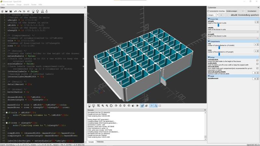Open the Ansicht menu
This screenshot has width=260, height=146.
26,5
